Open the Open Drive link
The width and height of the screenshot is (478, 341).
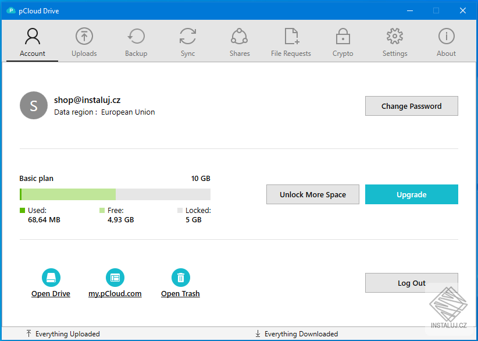click(x=51, y=293)
